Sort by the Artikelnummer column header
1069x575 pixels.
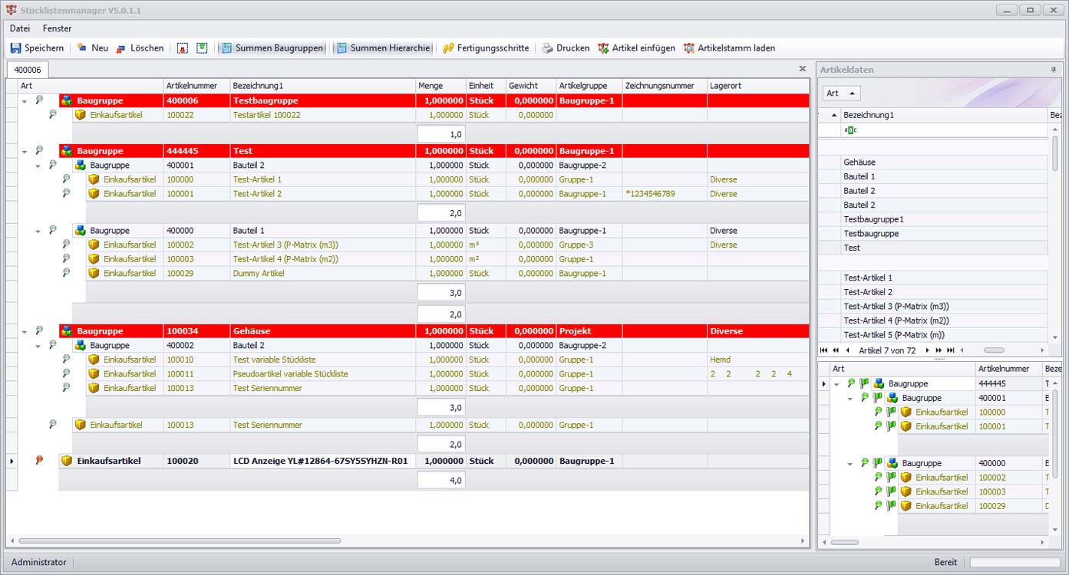(x=196, y=86)
